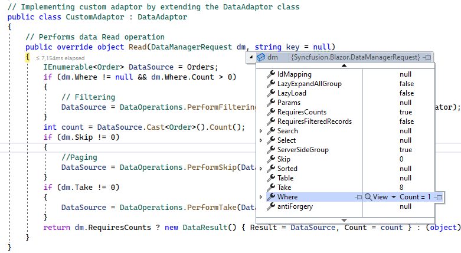Click the wrench icon beside LazyExpandAllGroup
The width and height of the screenshot is (461, 253).
pyautogui.click(x=271, y=84)
